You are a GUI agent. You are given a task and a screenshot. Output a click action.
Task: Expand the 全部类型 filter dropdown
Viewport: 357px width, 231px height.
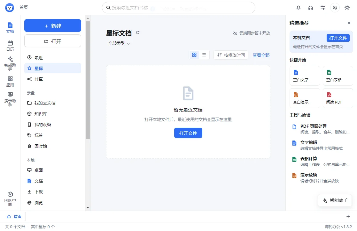point(119,44)
